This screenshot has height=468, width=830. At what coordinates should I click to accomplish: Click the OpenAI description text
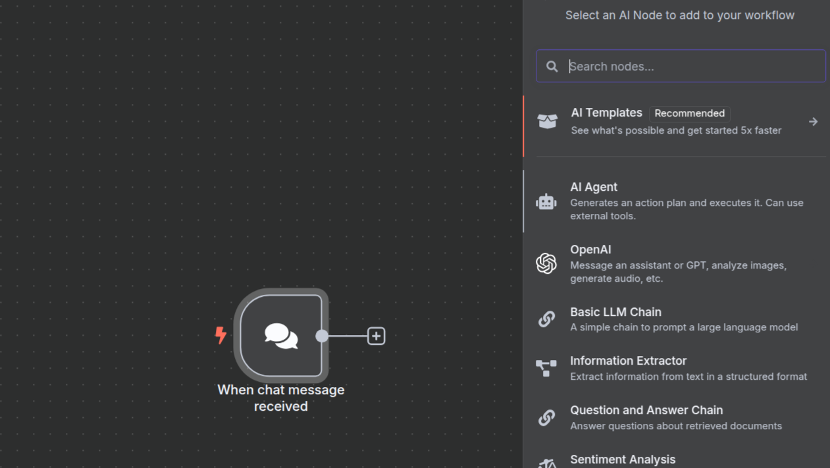678,272
